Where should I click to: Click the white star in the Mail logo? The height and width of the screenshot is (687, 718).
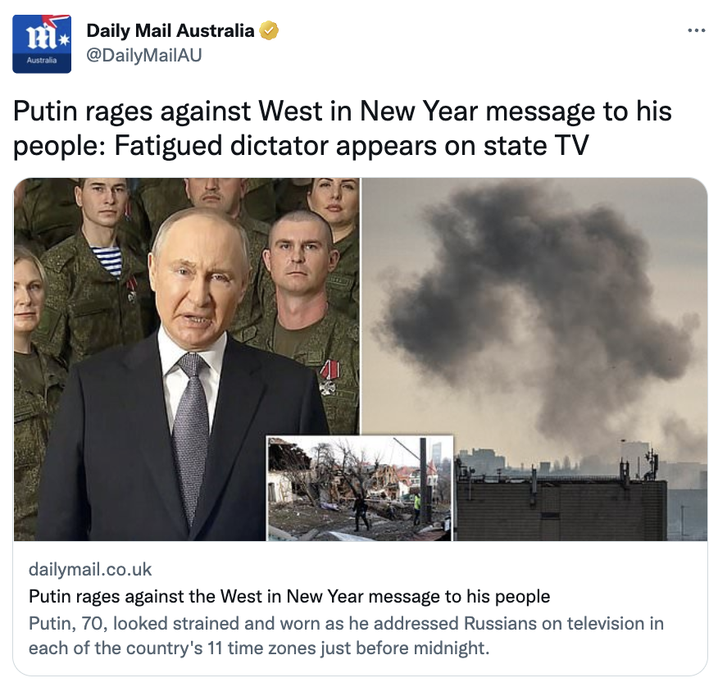[x=64, y=40]
